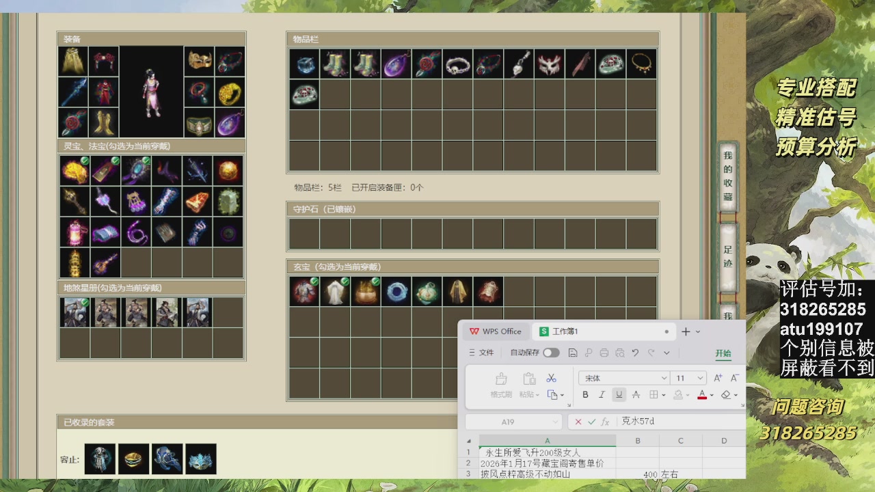
Task: Open the 文件 file menu
Action: 481,353
